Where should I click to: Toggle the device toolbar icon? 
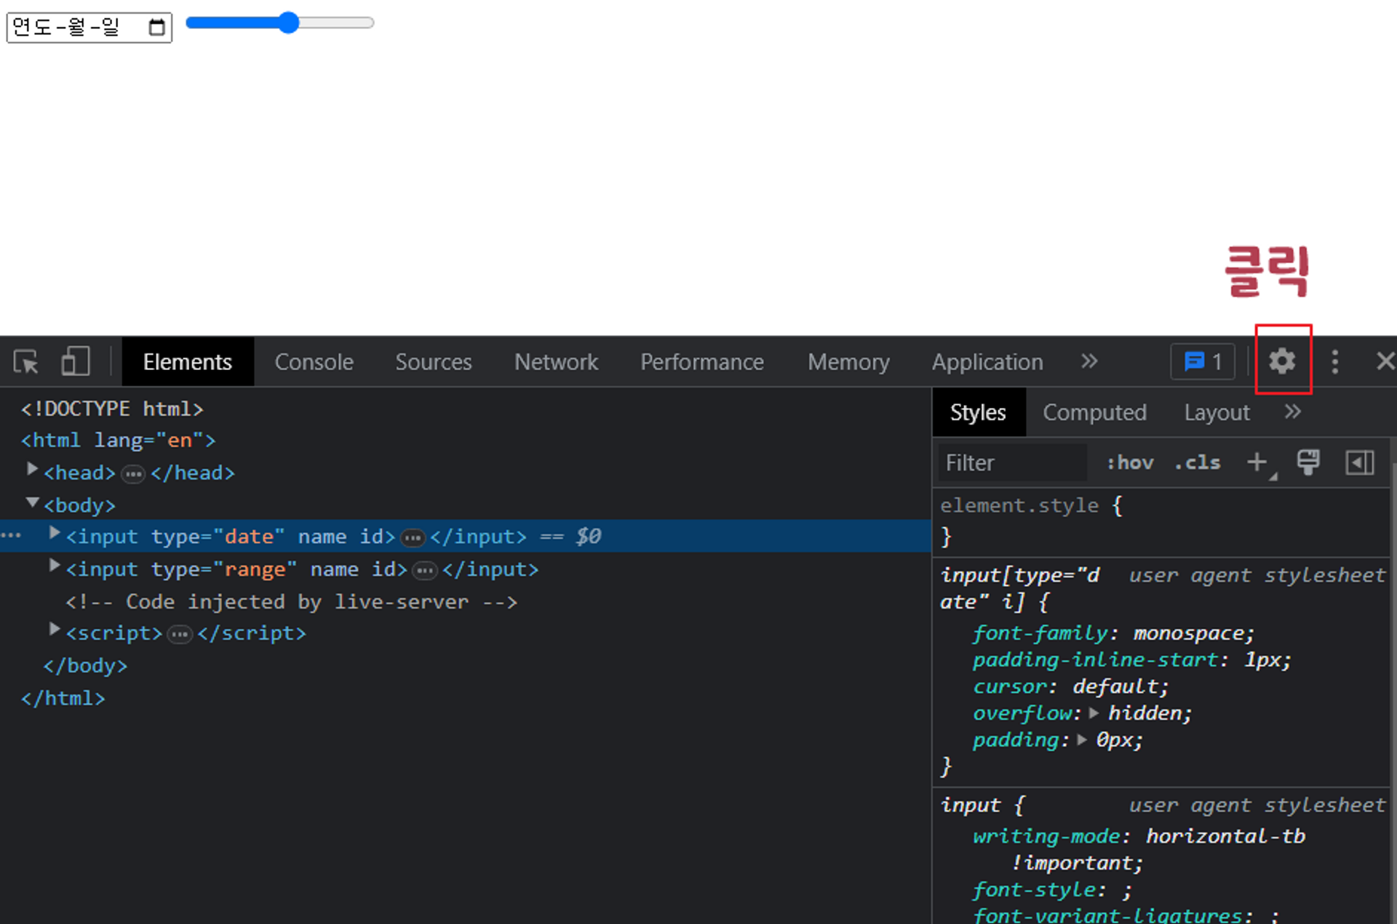pyautogui.click(x=75, y=361)
